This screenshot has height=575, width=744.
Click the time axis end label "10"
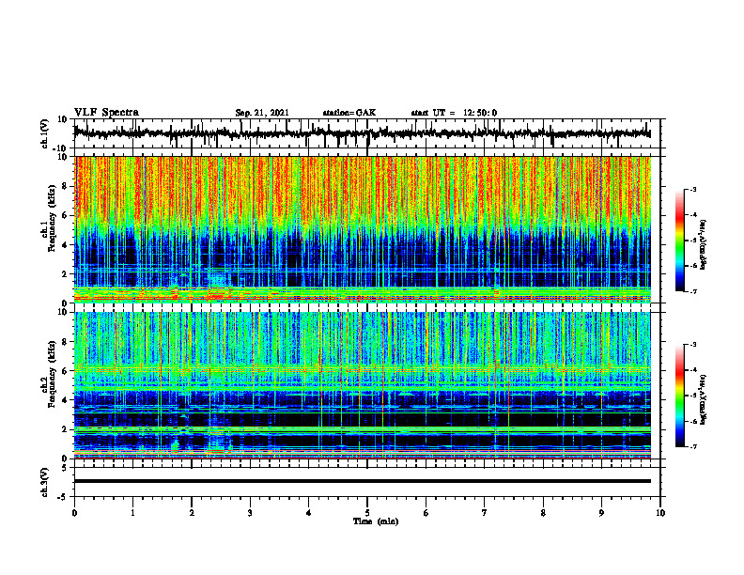660,513
